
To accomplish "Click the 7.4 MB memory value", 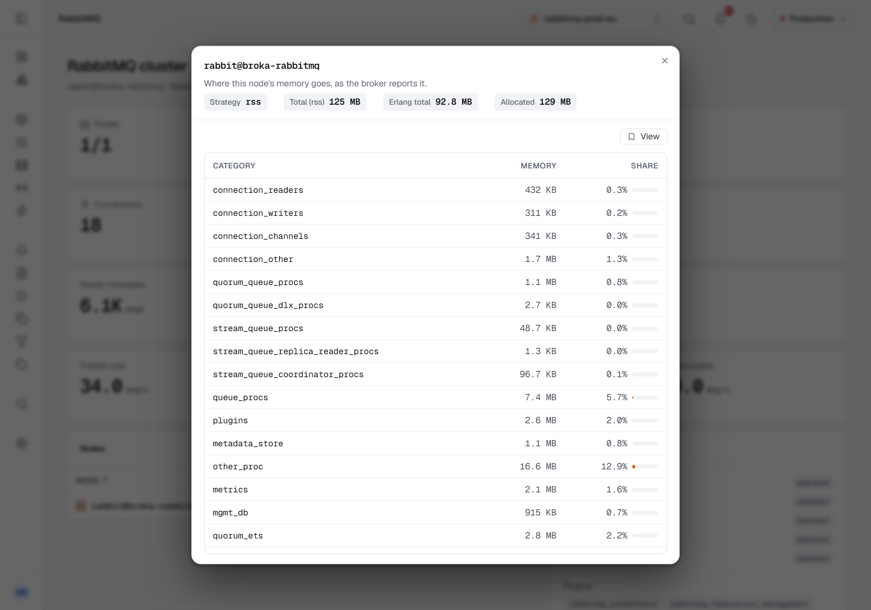I will (x=541, y=398).
